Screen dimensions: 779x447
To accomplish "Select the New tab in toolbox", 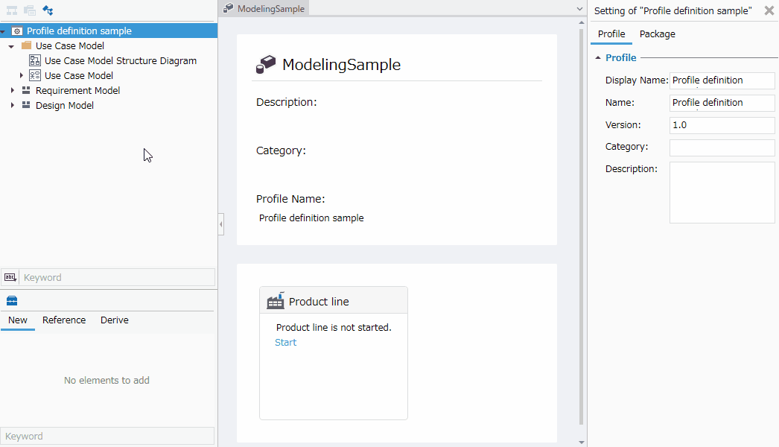I will 18,320.
